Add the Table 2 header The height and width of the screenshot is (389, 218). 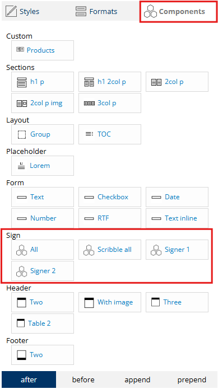43,324
